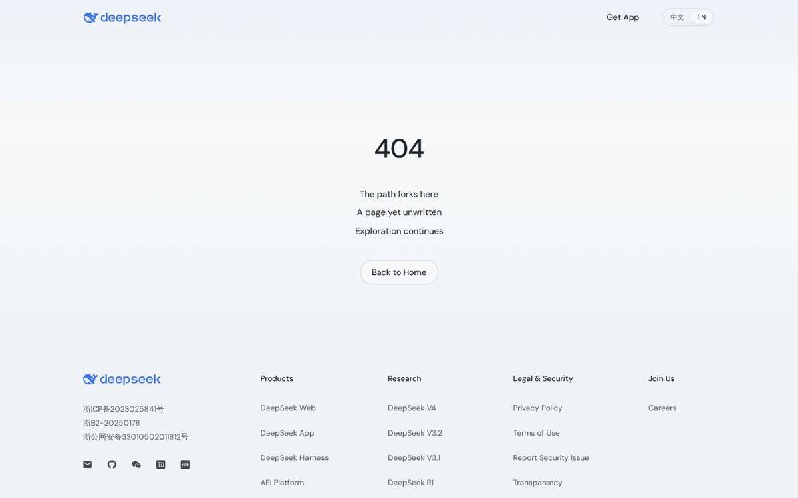The image size is (798, 498).
Task: Switch language to 中文
Action: point(677,17)
